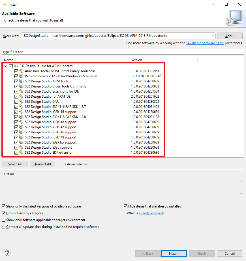This screenshot has width=246, height=261.
Task: Uncheck S32 Design Studio ARM Tools checkbox
Action: point(16,82)
